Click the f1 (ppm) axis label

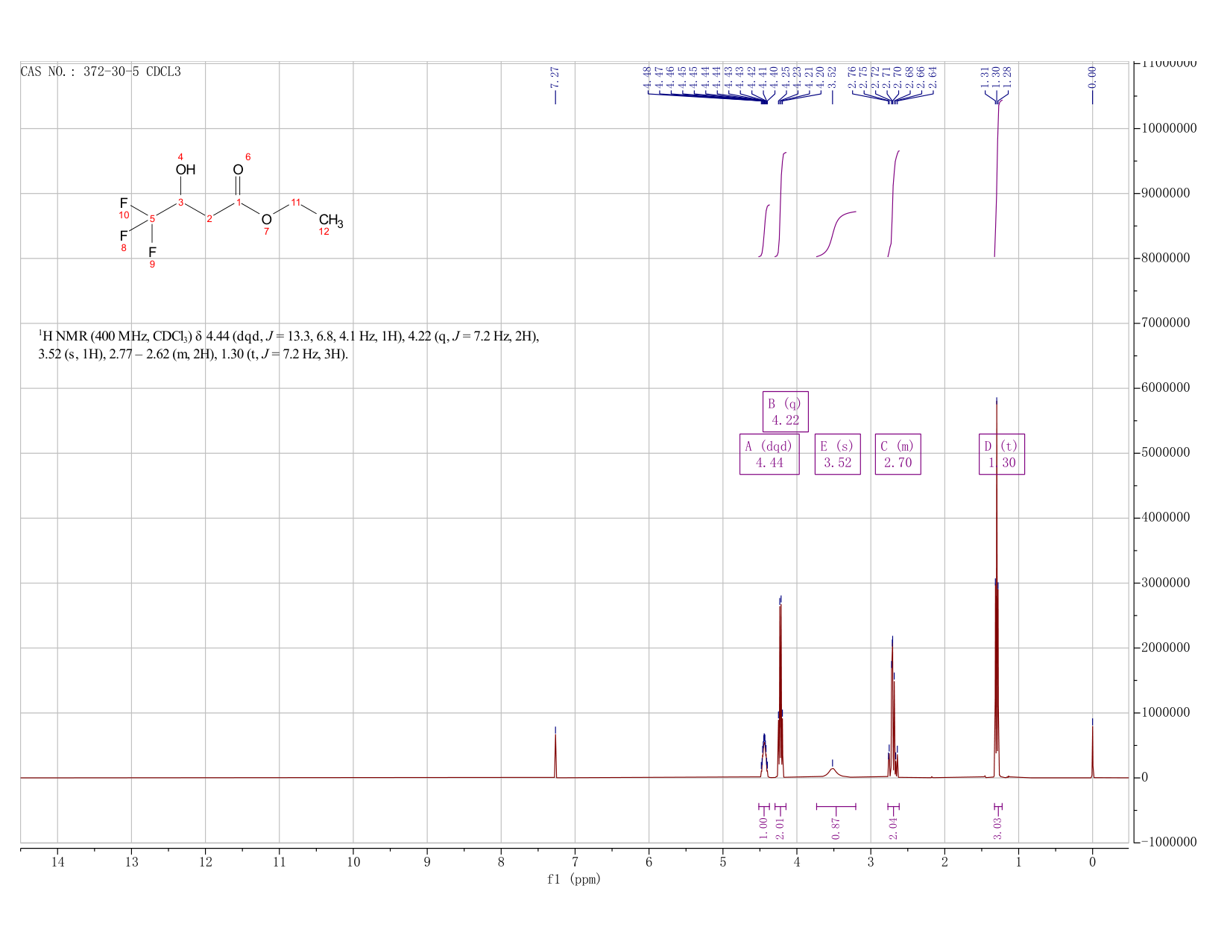[x=574, y=879]
